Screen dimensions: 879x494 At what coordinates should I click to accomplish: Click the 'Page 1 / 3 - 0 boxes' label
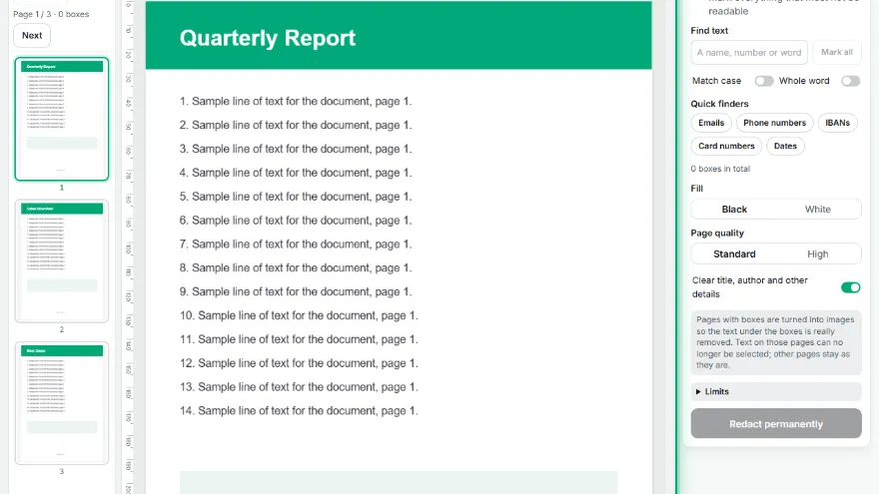tap(51, 14)
